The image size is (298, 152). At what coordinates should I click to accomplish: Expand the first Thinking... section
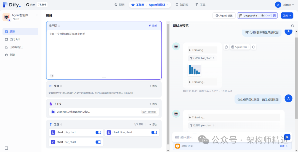(x=202, y=50)
